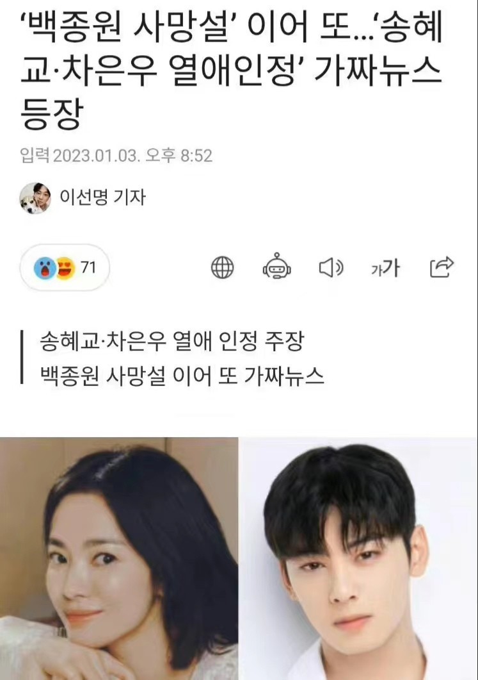
Task: Open the right photo of the man
Action: (x=359, y=559)
